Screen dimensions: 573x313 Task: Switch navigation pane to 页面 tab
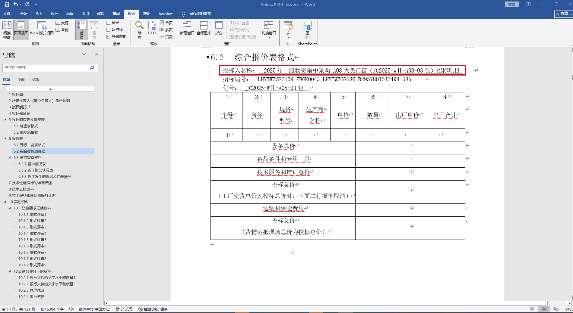(x=21, y=80)
